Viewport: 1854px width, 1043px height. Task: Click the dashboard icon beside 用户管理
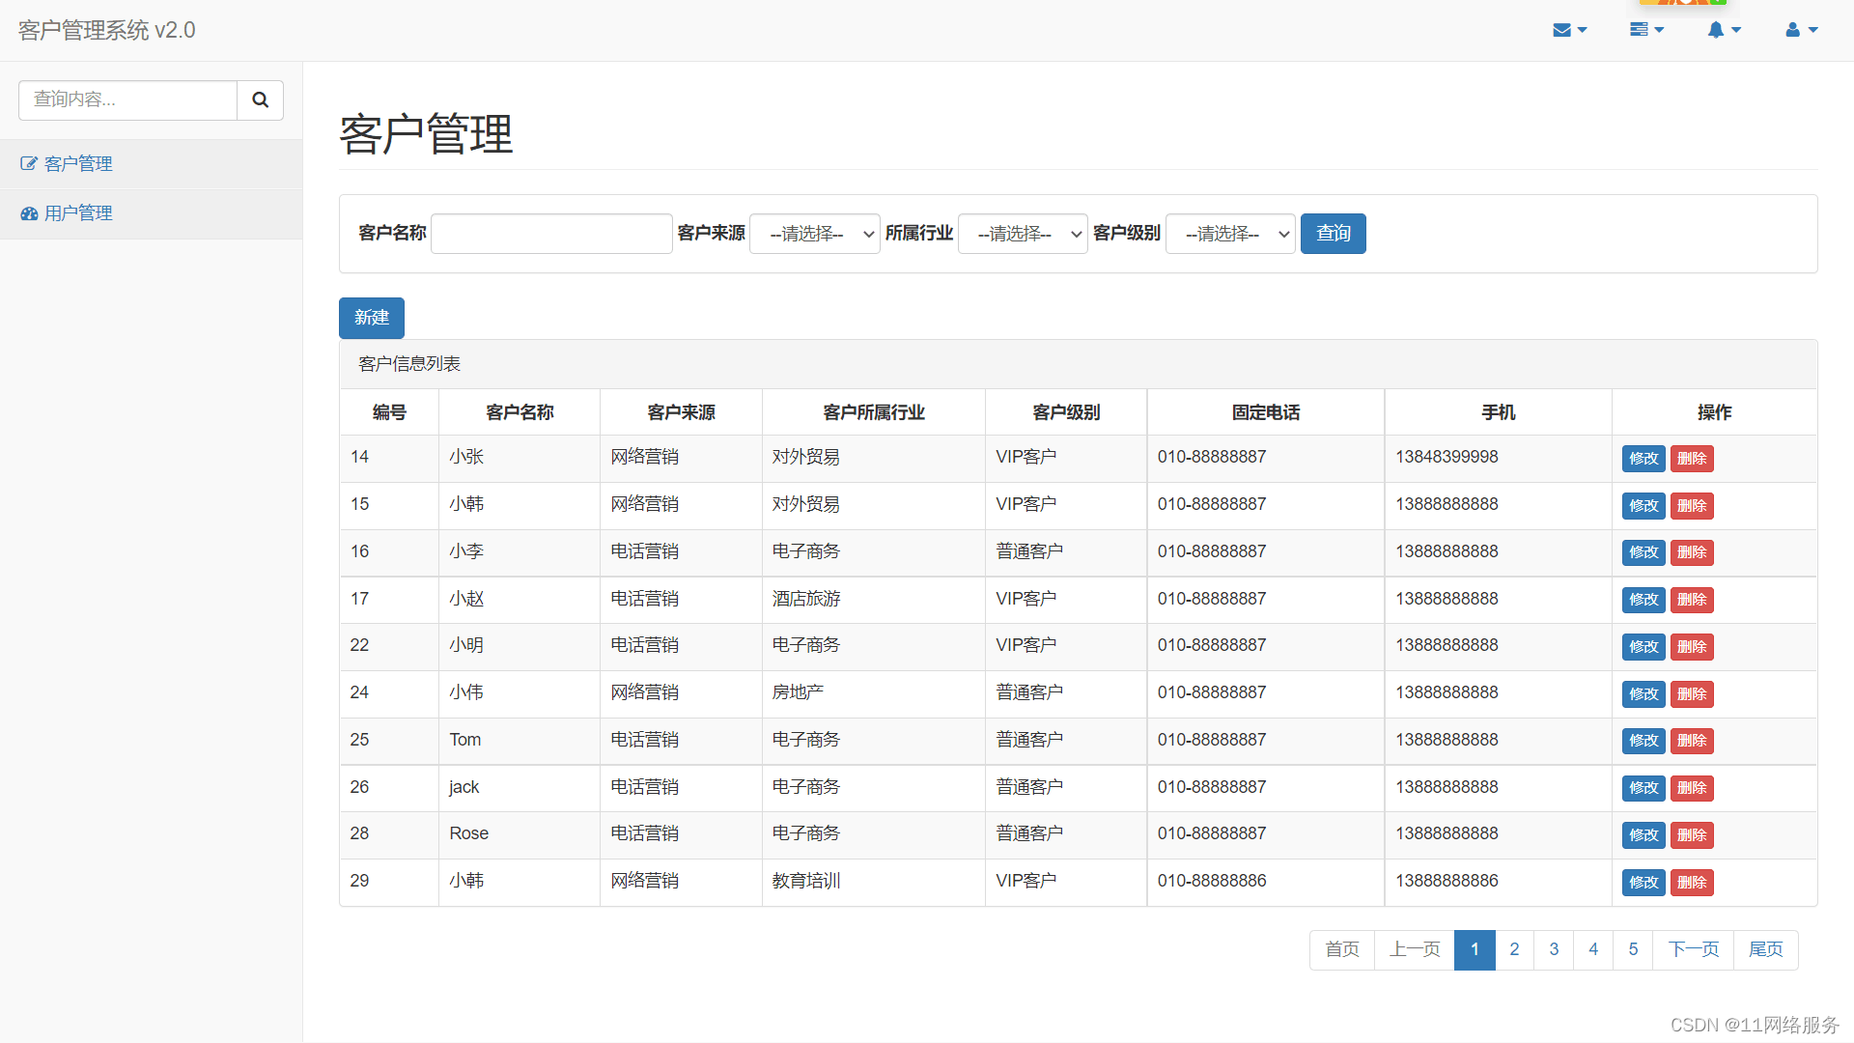[29, 213]
